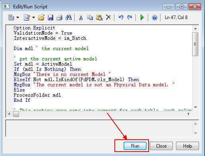Maximize the Edit/Run Script window
The image size is (205, 156).
coord(182,6)
